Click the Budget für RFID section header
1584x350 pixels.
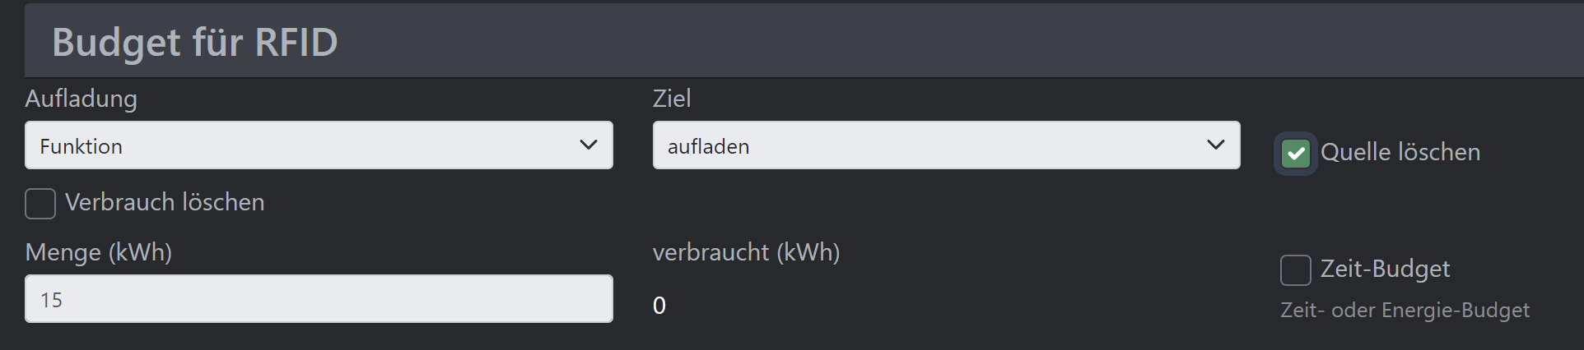coord(195,42)
